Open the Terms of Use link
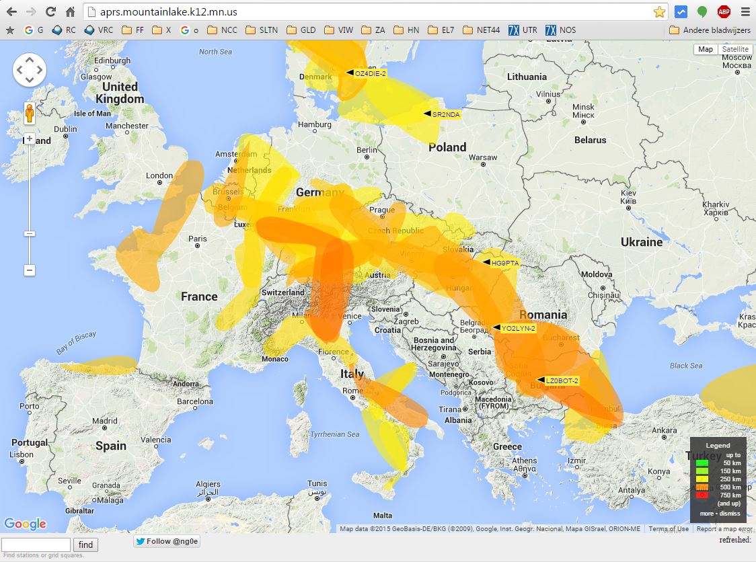 pyautogui.click(x=669, y=529)
